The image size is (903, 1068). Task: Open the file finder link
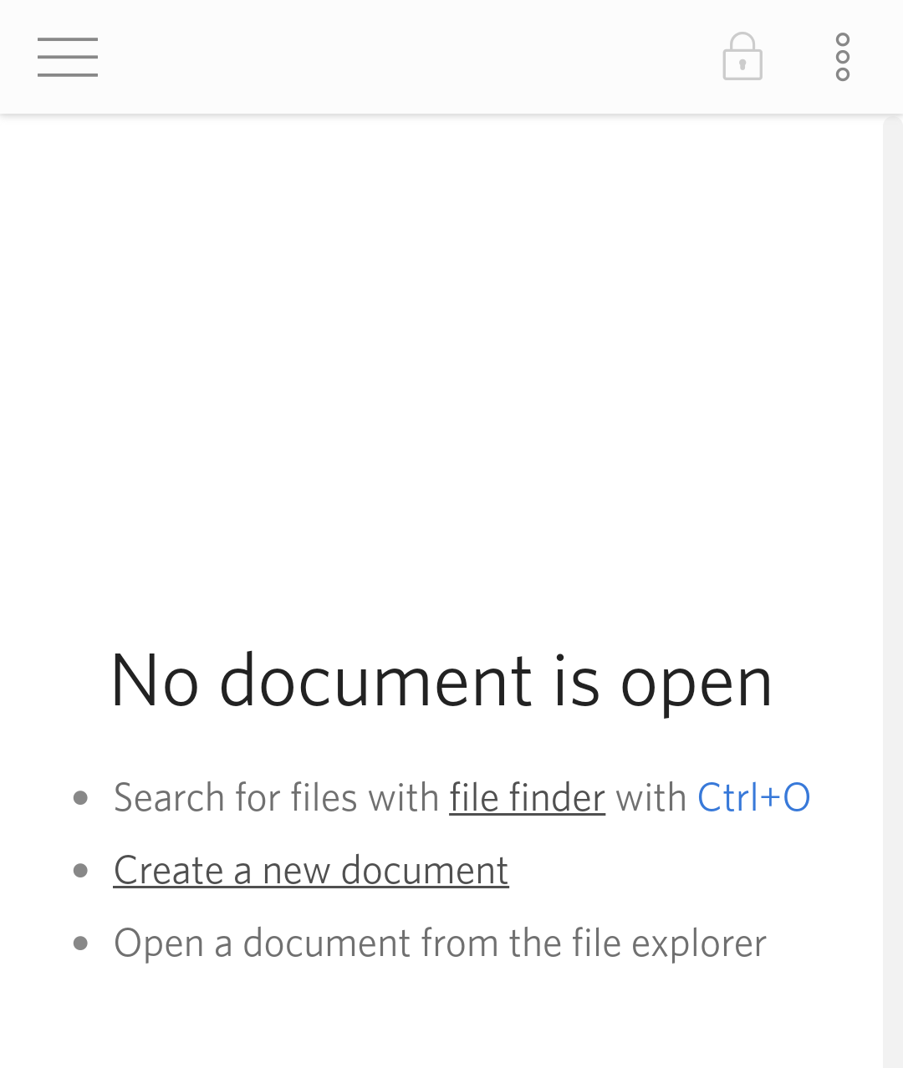[527, 797]
